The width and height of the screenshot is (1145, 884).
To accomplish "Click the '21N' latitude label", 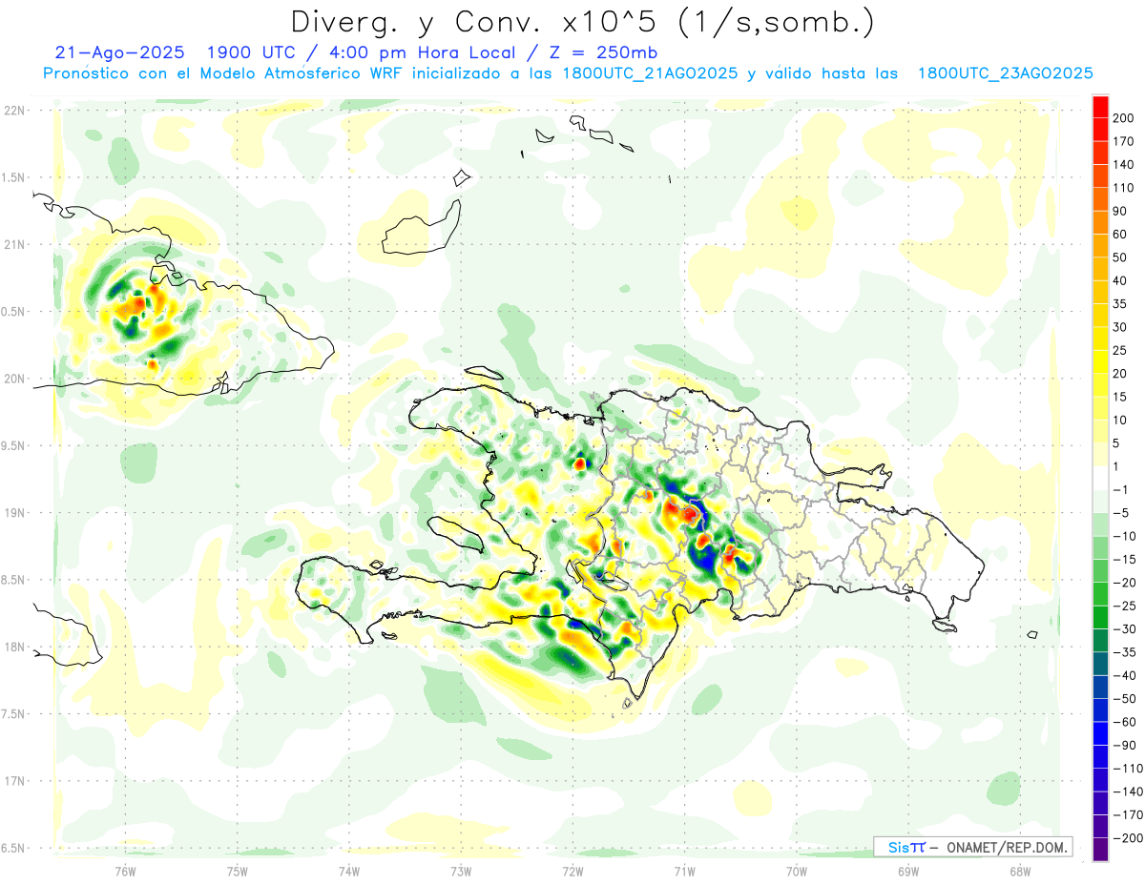I will (x=13, y=244).
